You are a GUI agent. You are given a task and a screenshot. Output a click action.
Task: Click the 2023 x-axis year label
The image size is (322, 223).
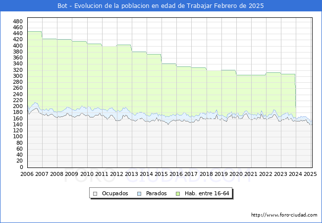tap(280, 174)
